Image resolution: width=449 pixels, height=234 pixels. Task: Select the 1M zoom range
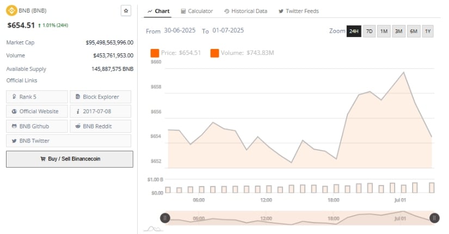coord(384,31)
